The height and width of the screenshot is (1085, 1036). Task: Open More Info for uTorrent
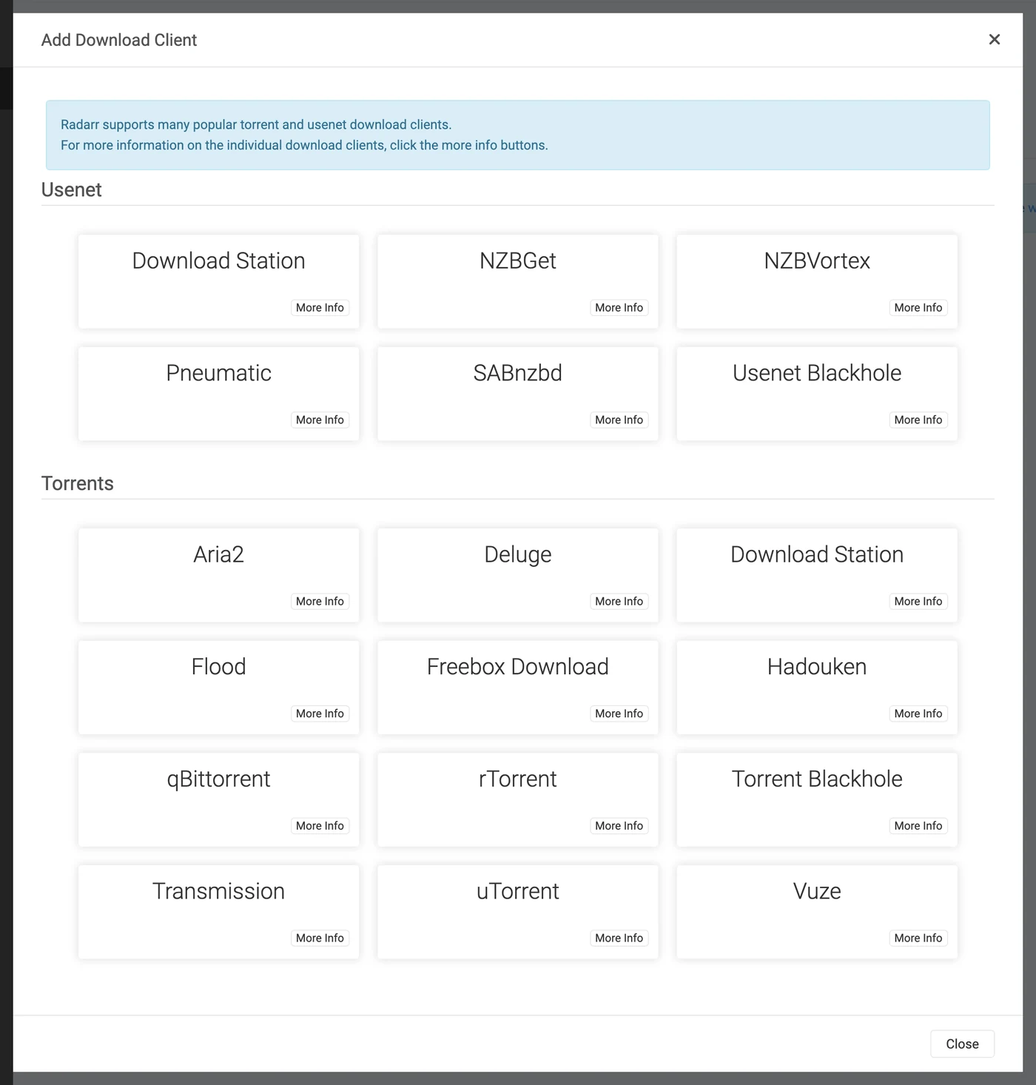point(619,938)
